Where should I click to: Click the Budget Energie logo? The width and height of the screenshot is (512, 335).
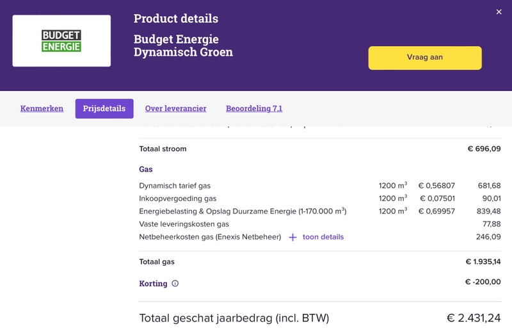61,41
